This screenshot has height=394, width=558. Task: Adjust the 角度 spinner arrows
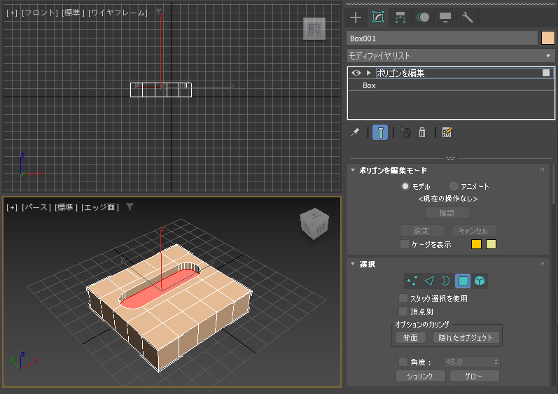tap(496, 362)
